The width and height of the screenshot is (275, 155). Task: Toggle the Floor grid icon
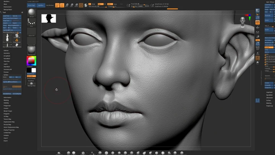coord(257,27)
